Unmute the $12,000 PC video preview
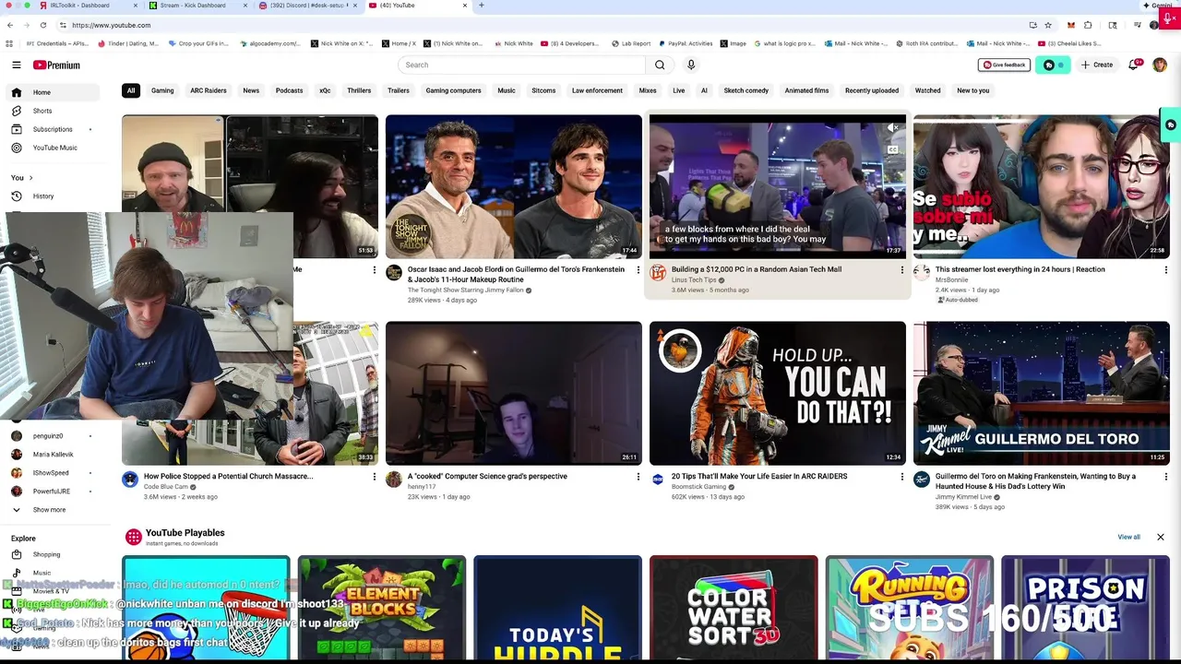 [892, 128]
